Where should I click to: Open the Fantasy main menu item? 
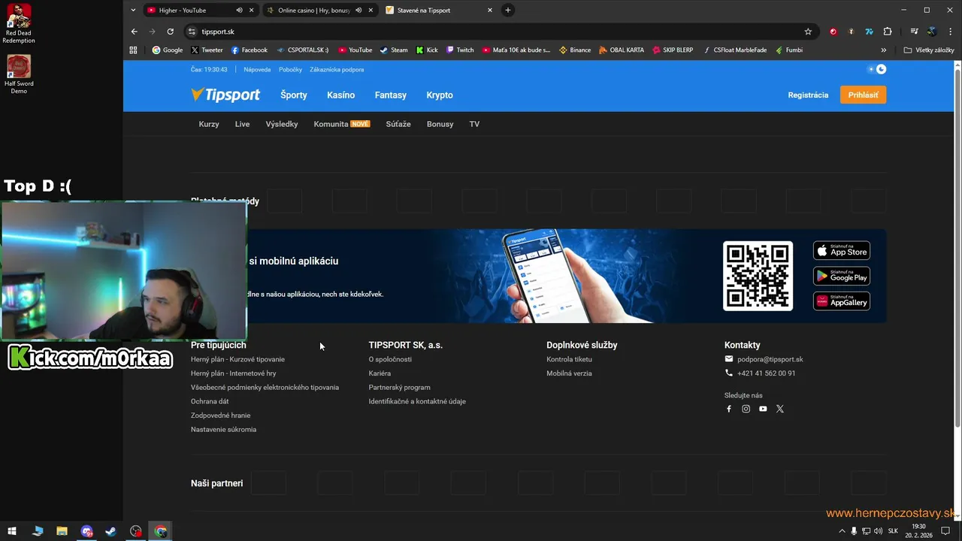[391, 95]
